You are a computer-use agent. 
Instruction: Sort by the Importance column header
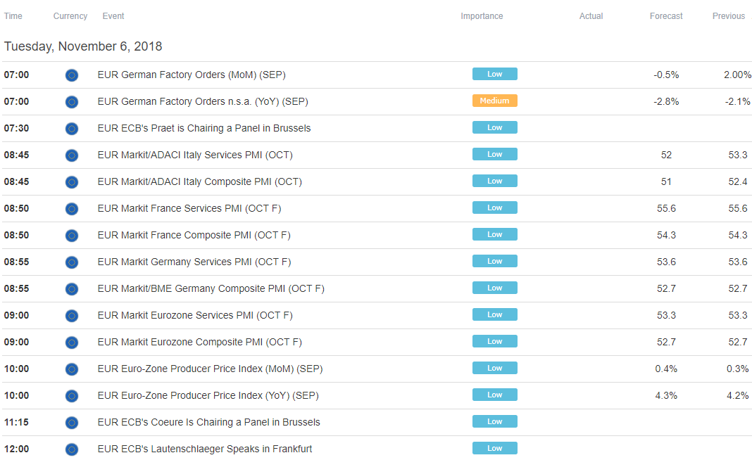coord(482,15)
